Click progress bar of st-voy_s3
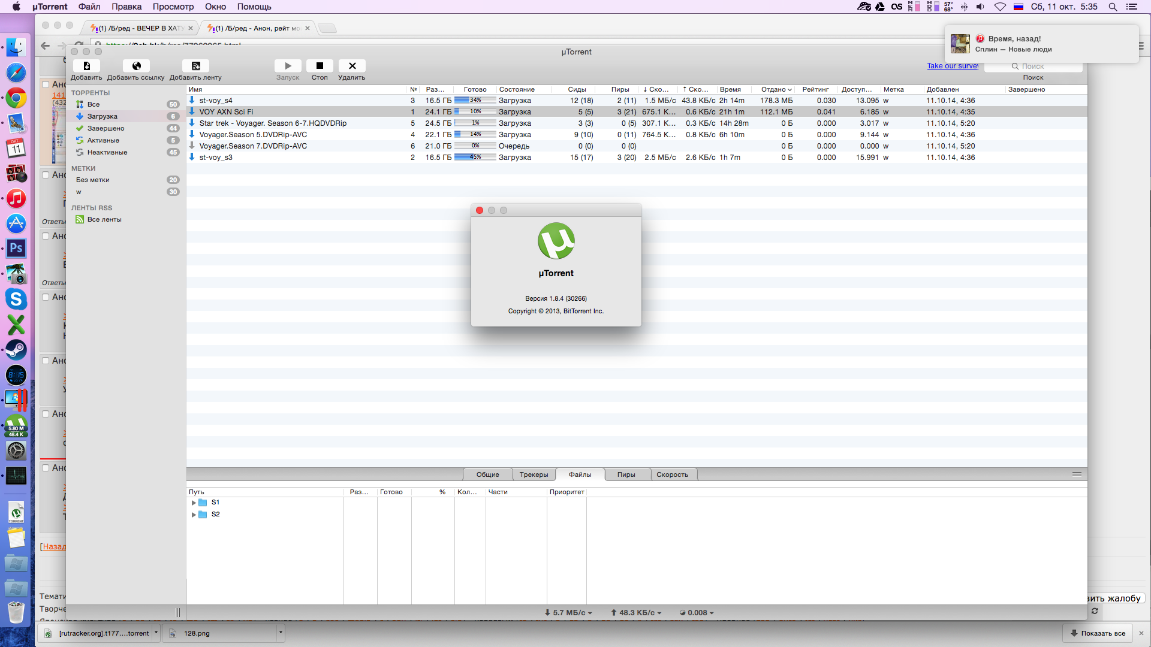The width and height of the screenshot is (1151, 647). (x=475, y=158)
